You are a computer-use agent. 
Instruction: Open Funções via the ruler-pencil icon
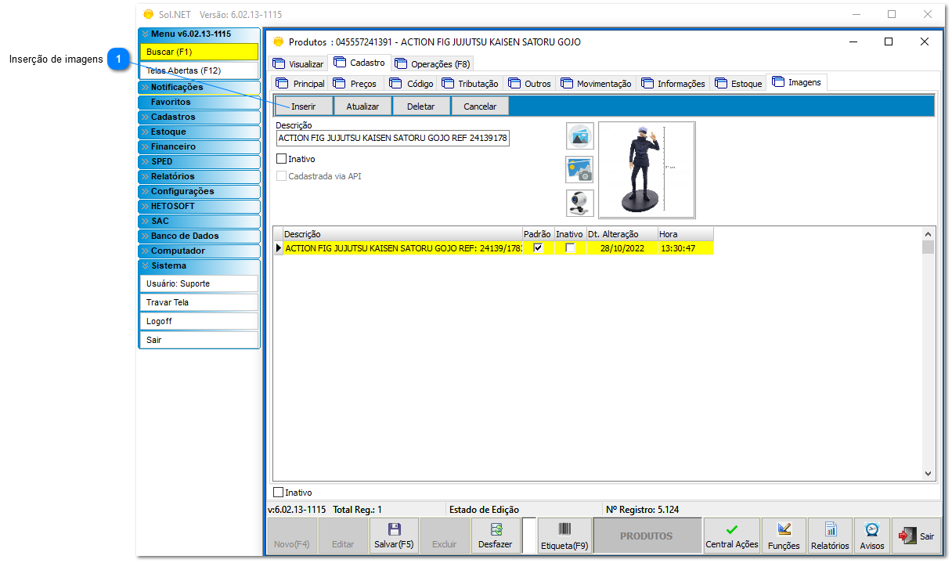(783, 536)
